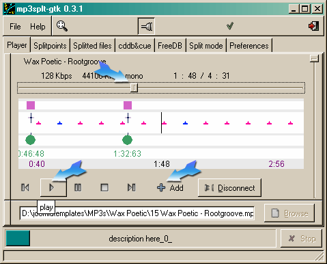Stop playback with the square button
Image resolution: width=327 pixels, height=264 pixels.
pyautogui.click(x=104, y=187)
